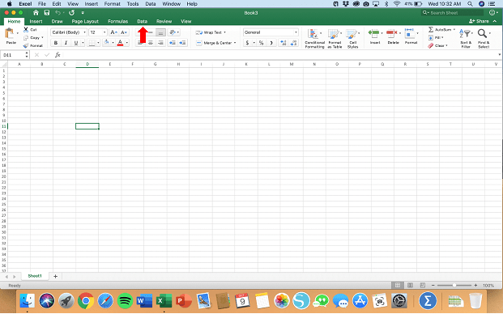This screenshot has height=314, width=503.
Task: Apply comma style number format
Action: point(271,43)
